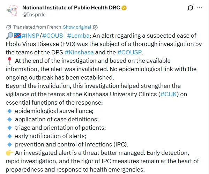Click the Grok icon in the post header

190,8
